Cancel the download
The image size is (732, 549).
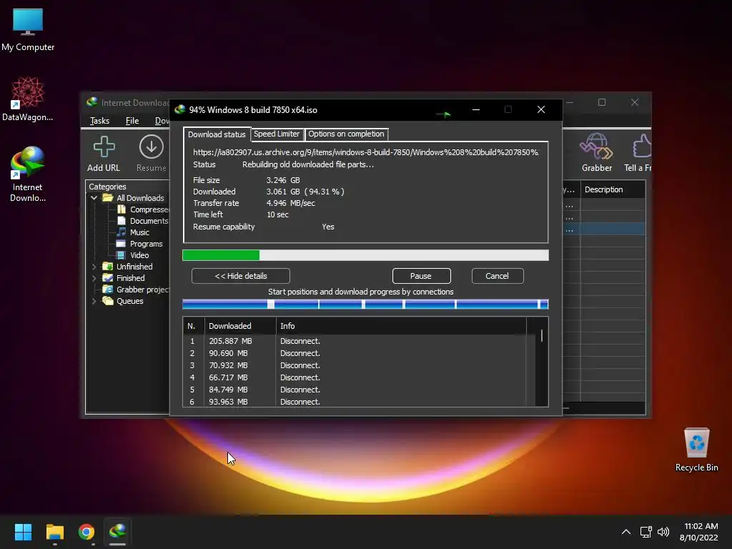pos(498,276)
